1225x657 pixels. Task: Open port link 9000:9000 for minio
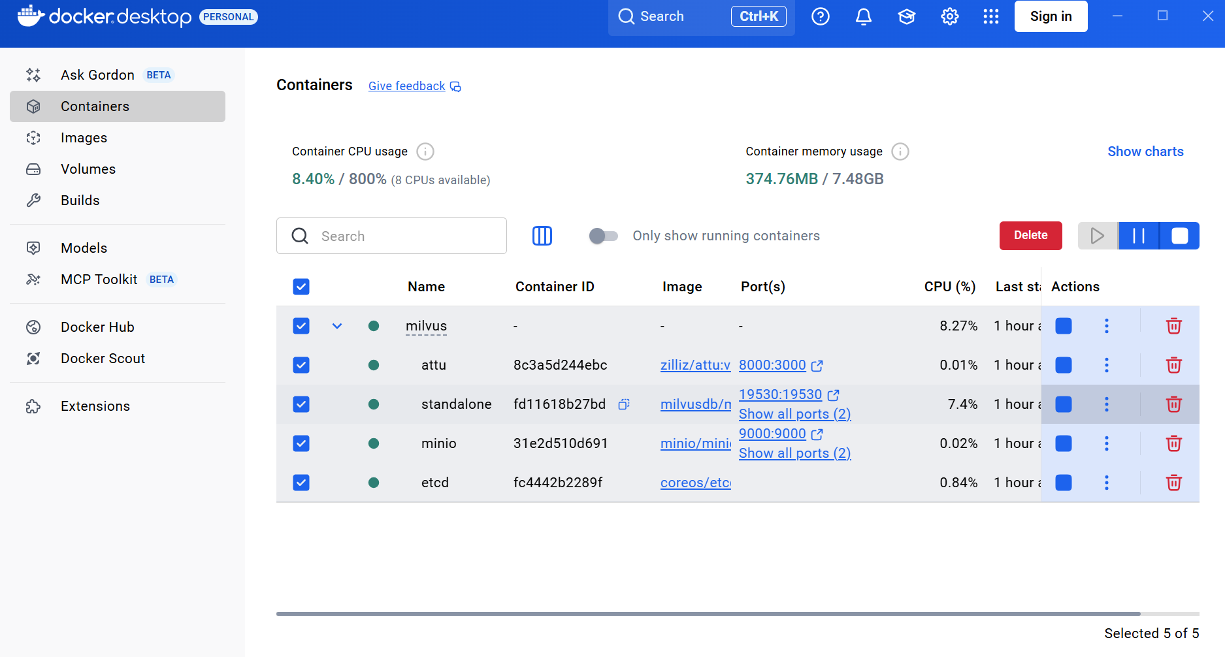pyautogui.click(x=772, y=434)
